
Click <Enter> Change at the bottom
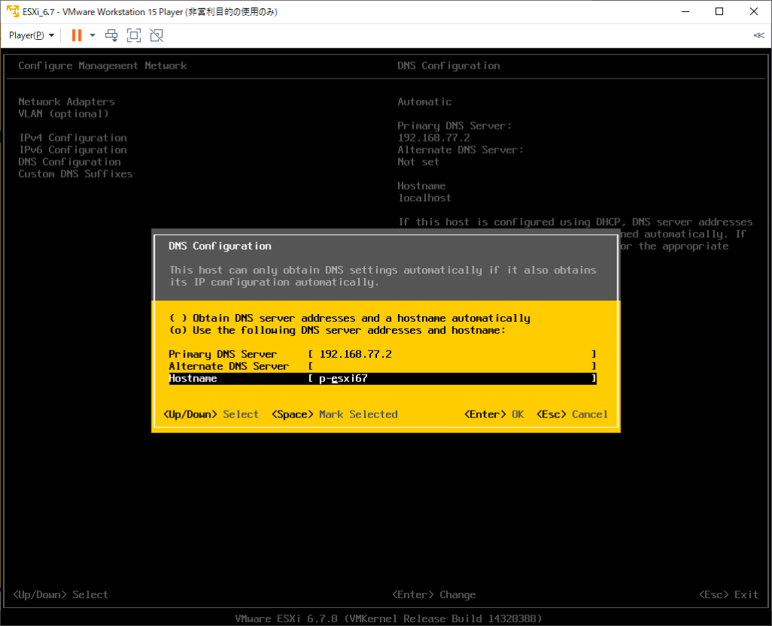(434, 594)
